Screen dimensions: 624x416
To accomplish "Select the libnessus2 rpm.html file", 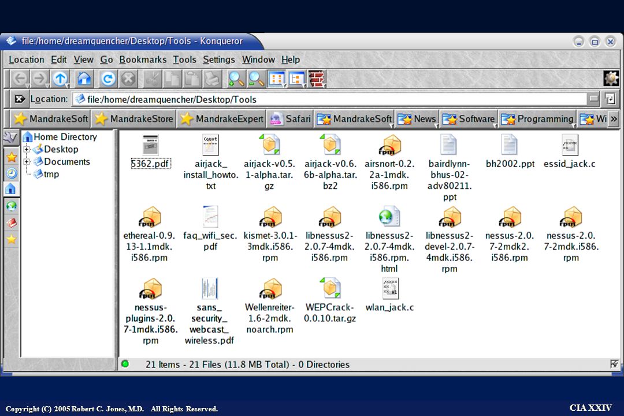I will tap(389, 240).
